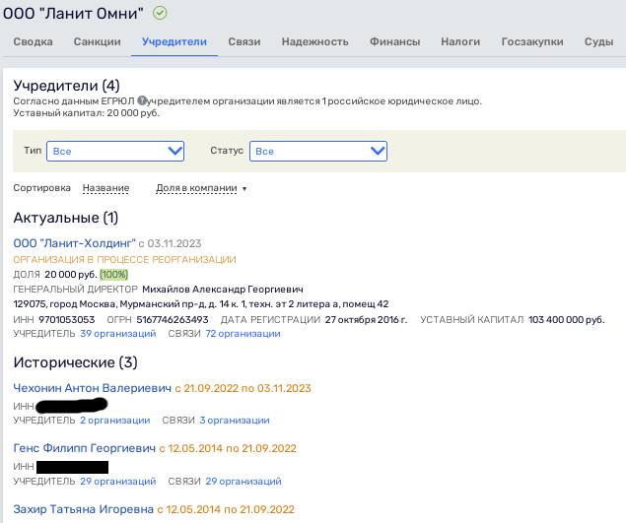626x523 pixels.
Task: Open the Сводка tab
Action: pyautogui.click(x=33, y=41)
